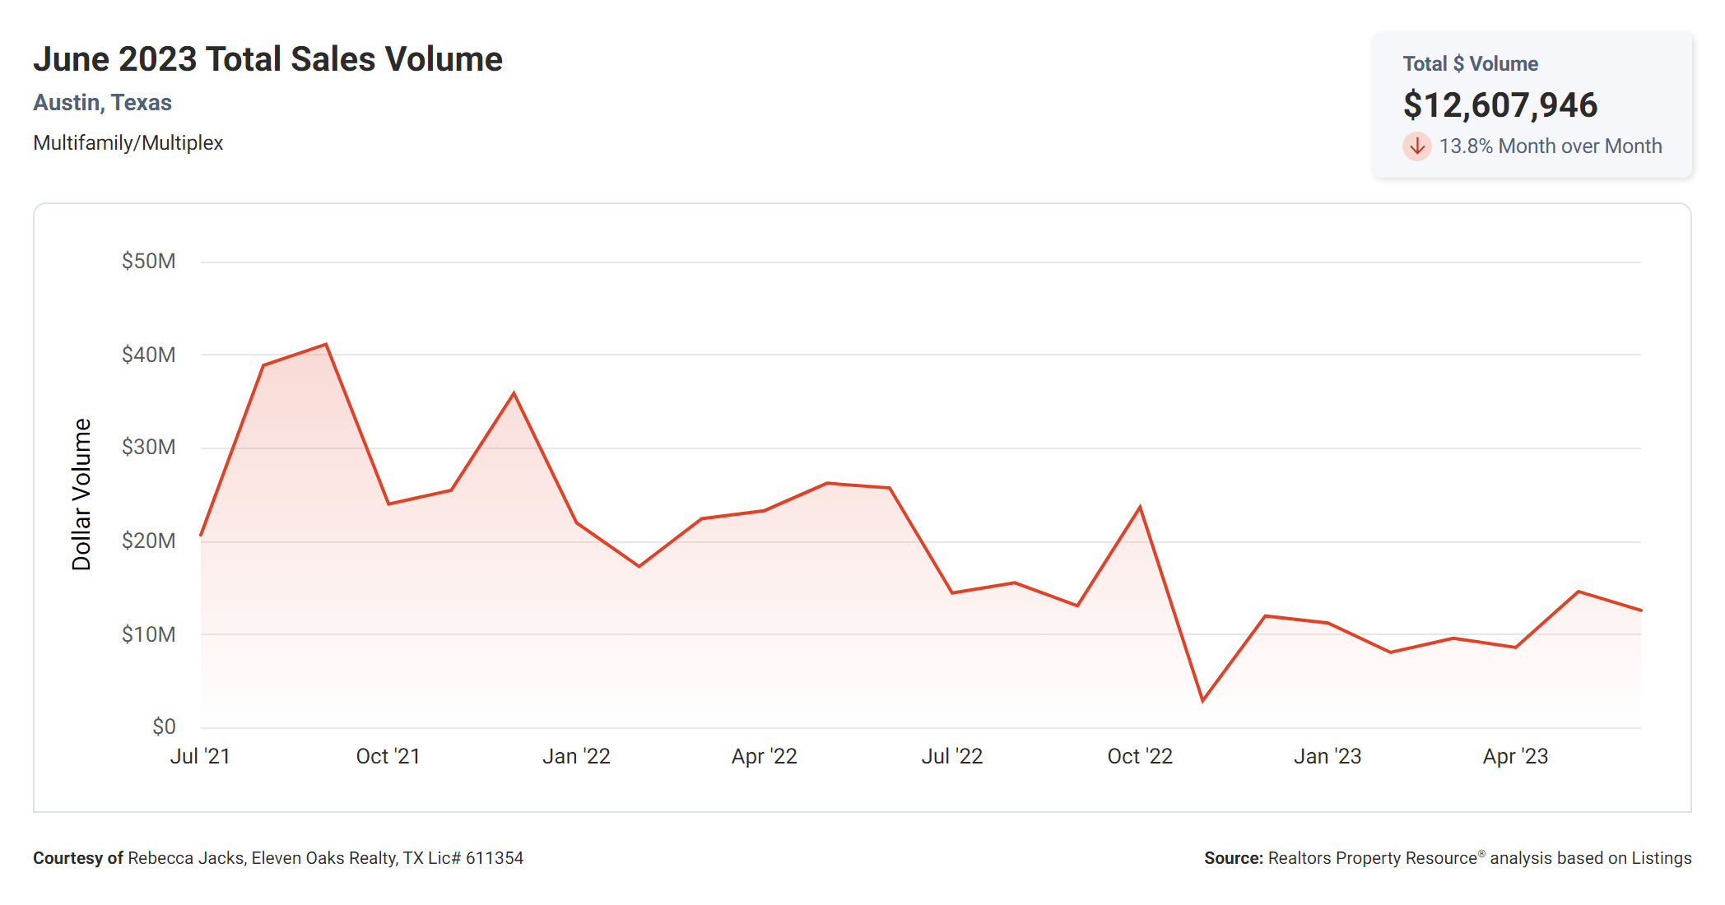Click the highest peak of the red line

point(326,345)
